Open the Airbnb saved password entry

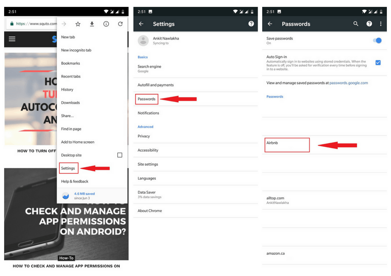(287, 145)
